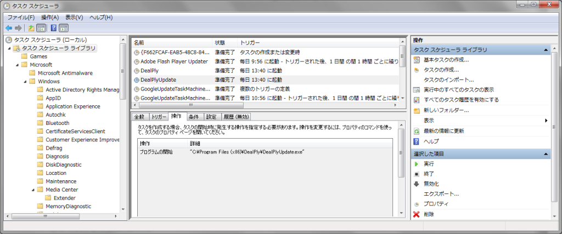Click the red X 削除 (Delete) icon
This screenshot has height=234, width=562.
pos(417,214)
